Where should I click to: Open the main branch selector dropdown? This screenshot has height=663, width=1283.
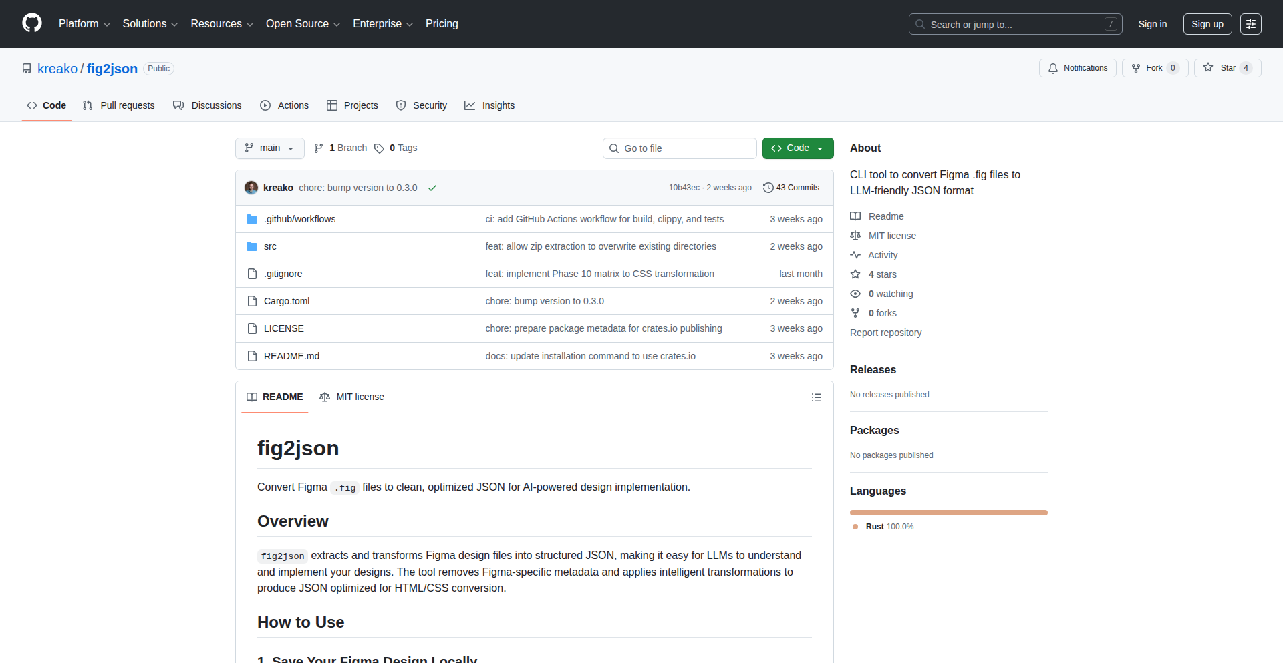point(270,148)
